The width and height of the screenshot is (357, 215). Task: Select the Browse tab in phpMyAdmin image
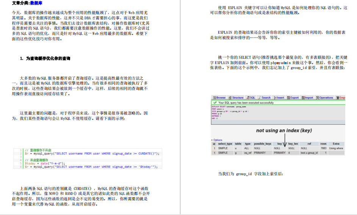pos(219,97)
